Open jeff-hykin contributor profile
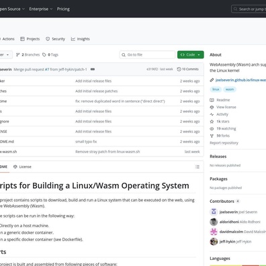266x266 pixels. (x=227, y=242)
